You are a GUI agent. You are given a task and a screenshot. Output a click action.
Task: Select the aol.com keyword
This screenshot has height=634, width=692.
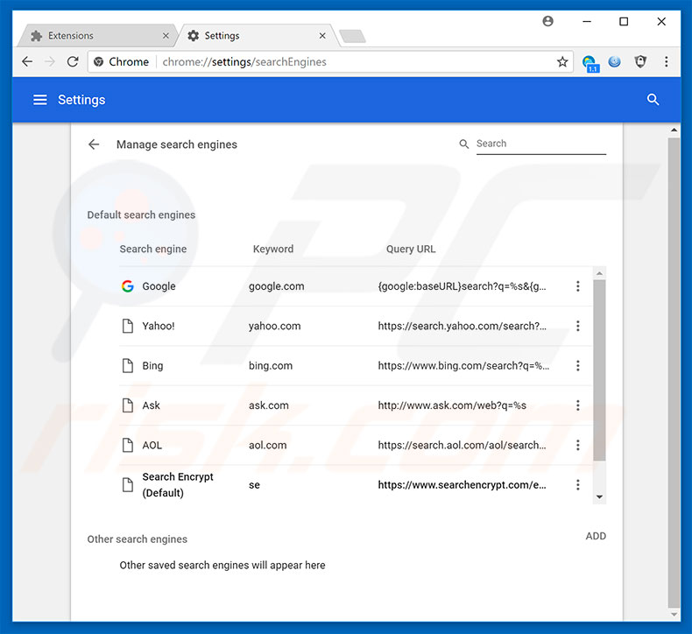267,445
